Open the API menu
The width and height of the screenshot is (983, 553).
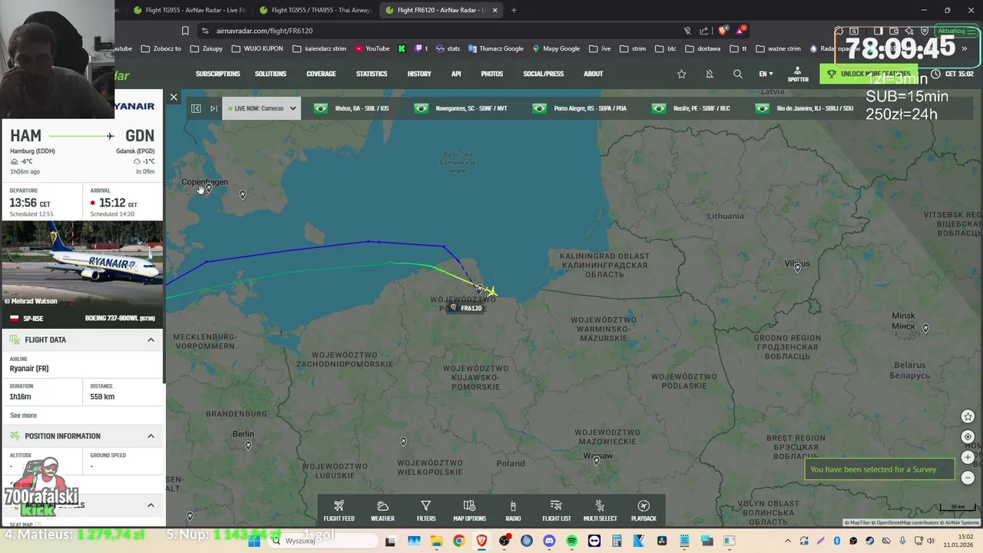[x=456, y=74]
